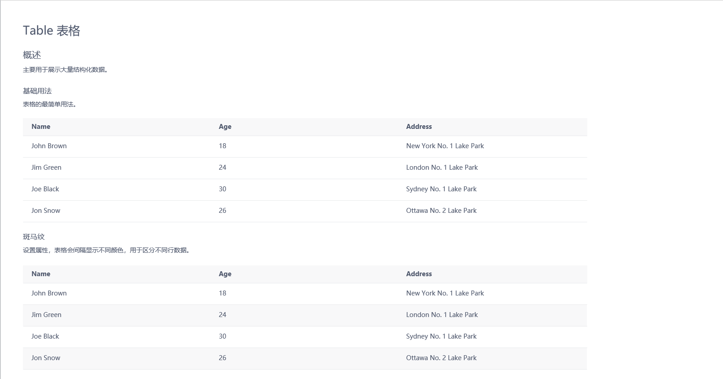
Task: Click John Brown in the basic table
Action: coord(49,146)
